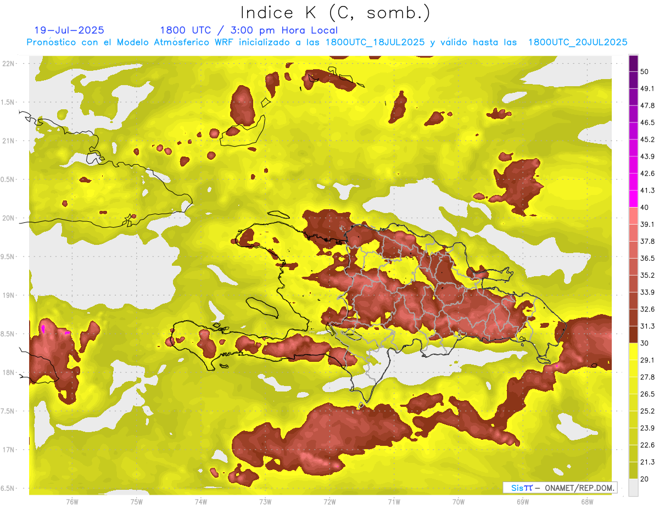
Task: Click the color bar value '39.1'
Action: pos(647,224)
